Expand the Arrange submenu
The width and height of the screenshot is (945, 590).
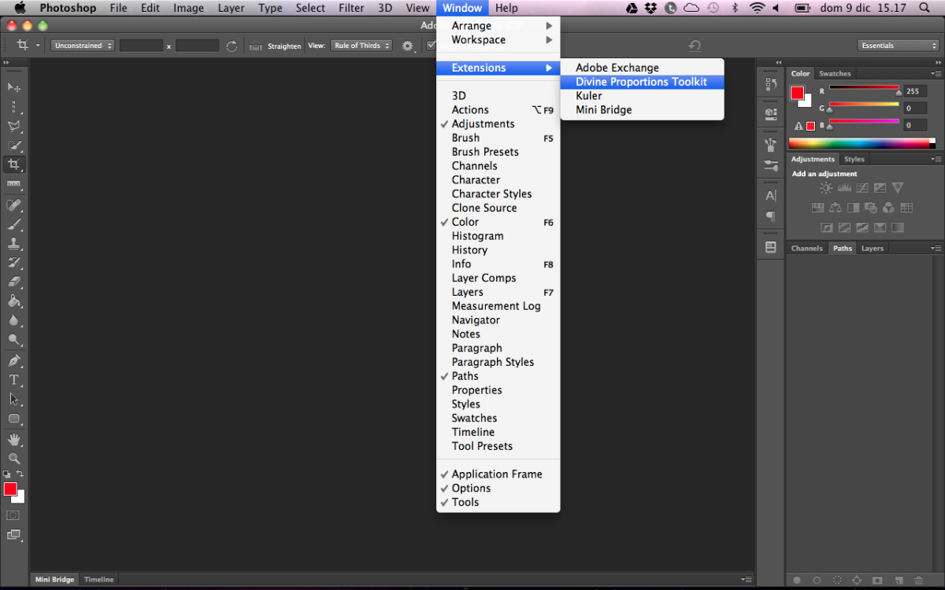[498, 26]
